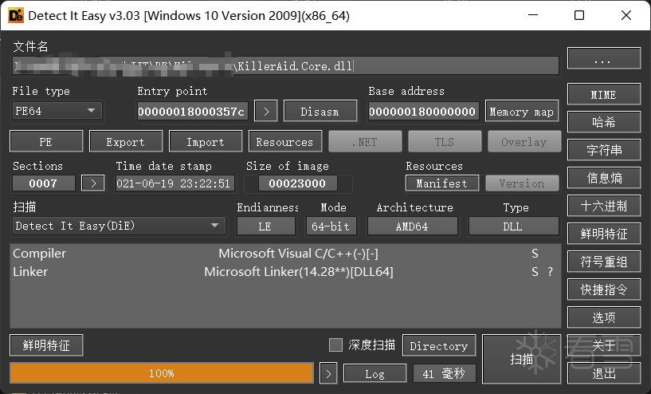Screen dimensions: 651x394
Task: Click the arrow next to Sections count
Action: pyautogui.click(x=93, y=183)
